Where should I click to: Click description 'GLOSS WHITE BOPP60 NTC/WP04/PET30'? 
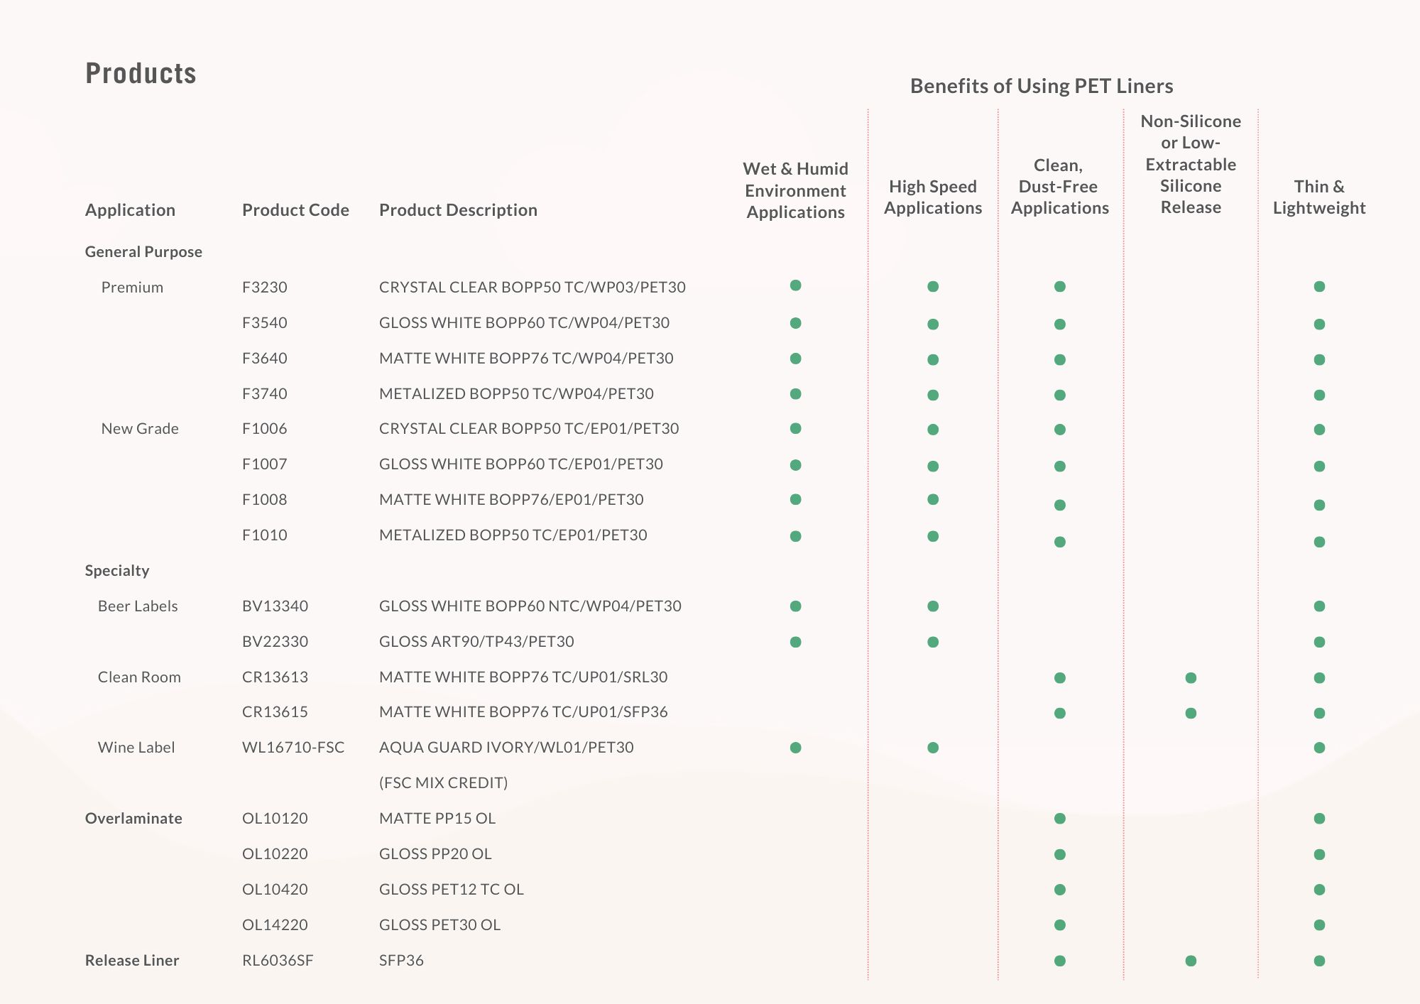[x=530, y=606]
